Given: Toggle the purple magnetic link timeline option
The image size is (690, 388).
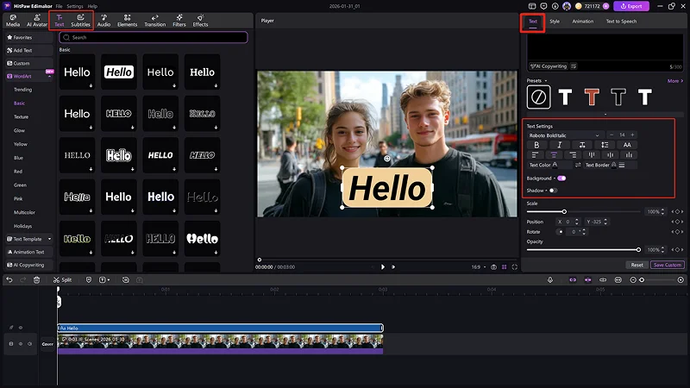Looking at the screenshot, I should (573, 279).
